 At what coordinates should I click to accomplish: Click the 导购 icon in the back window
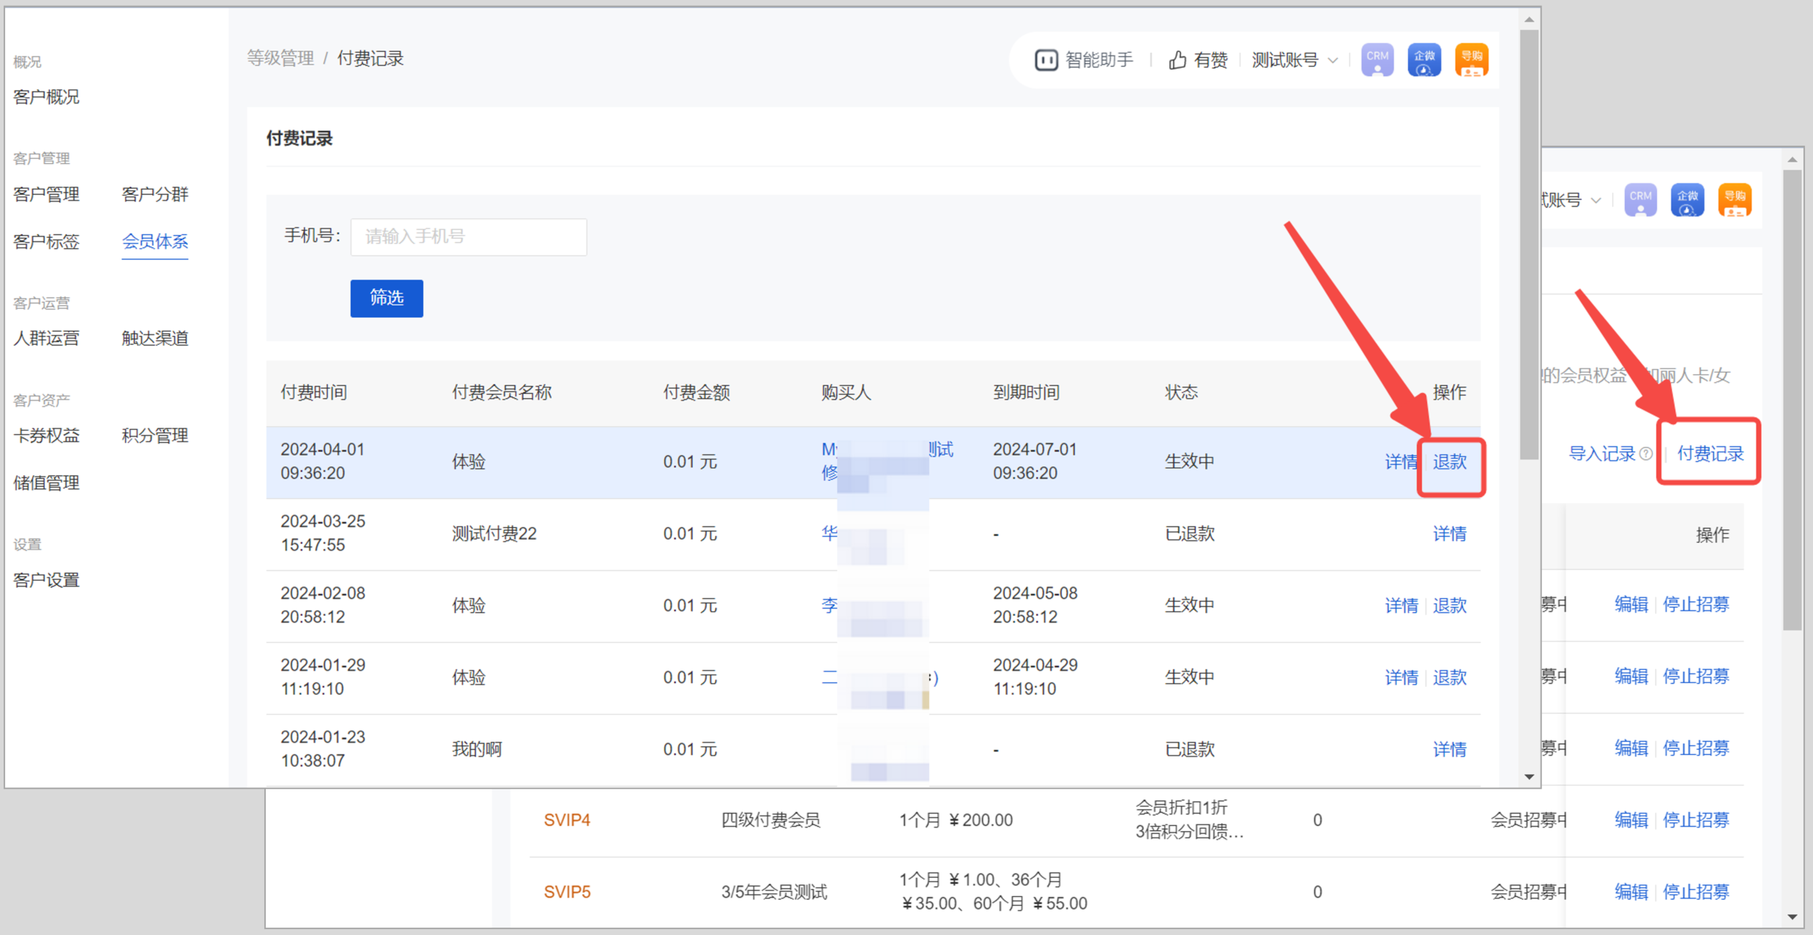click(1734, 200)
